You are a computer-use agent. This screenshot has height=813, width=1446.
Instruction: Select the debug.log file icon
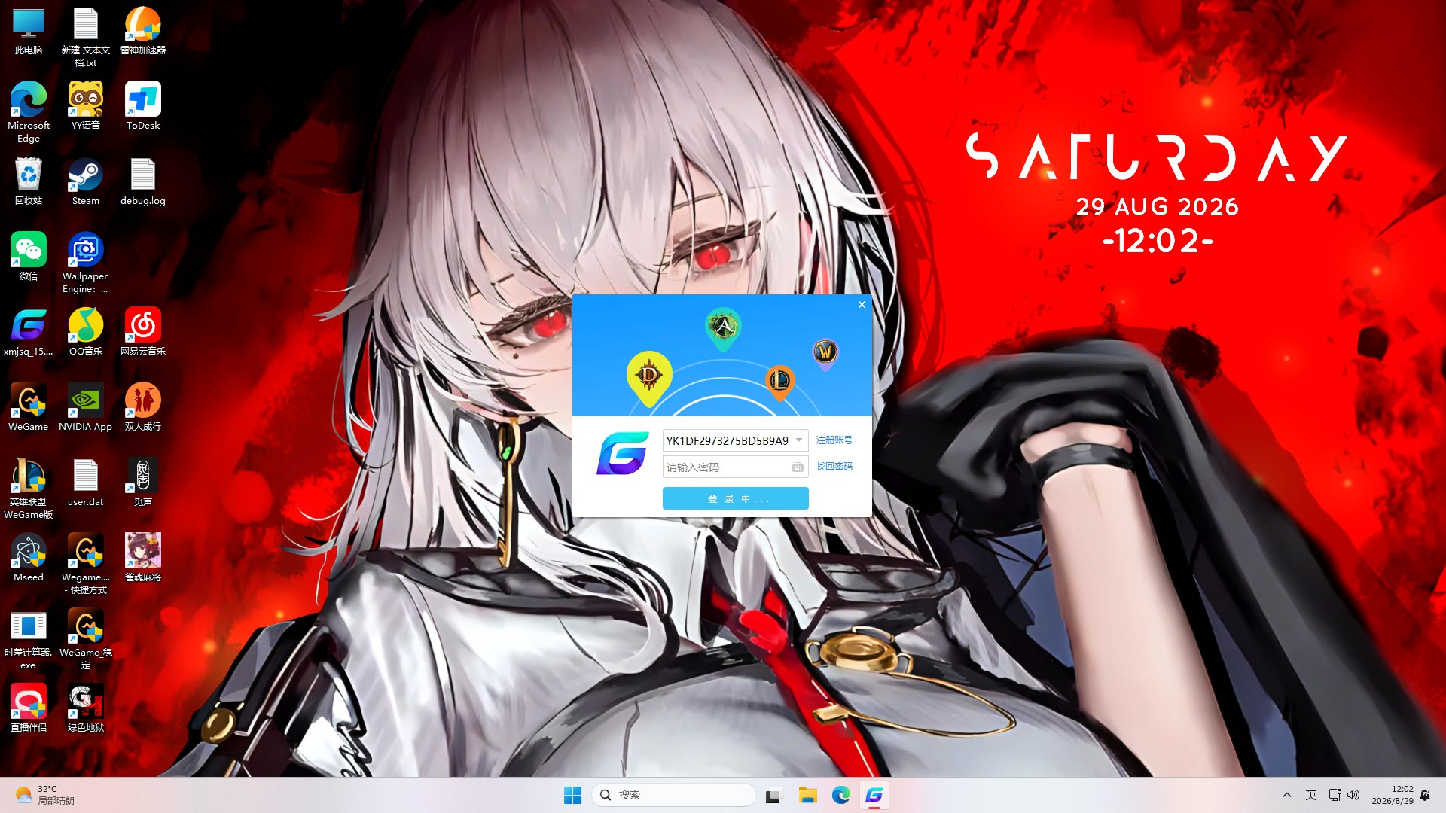tap(143, 181)
